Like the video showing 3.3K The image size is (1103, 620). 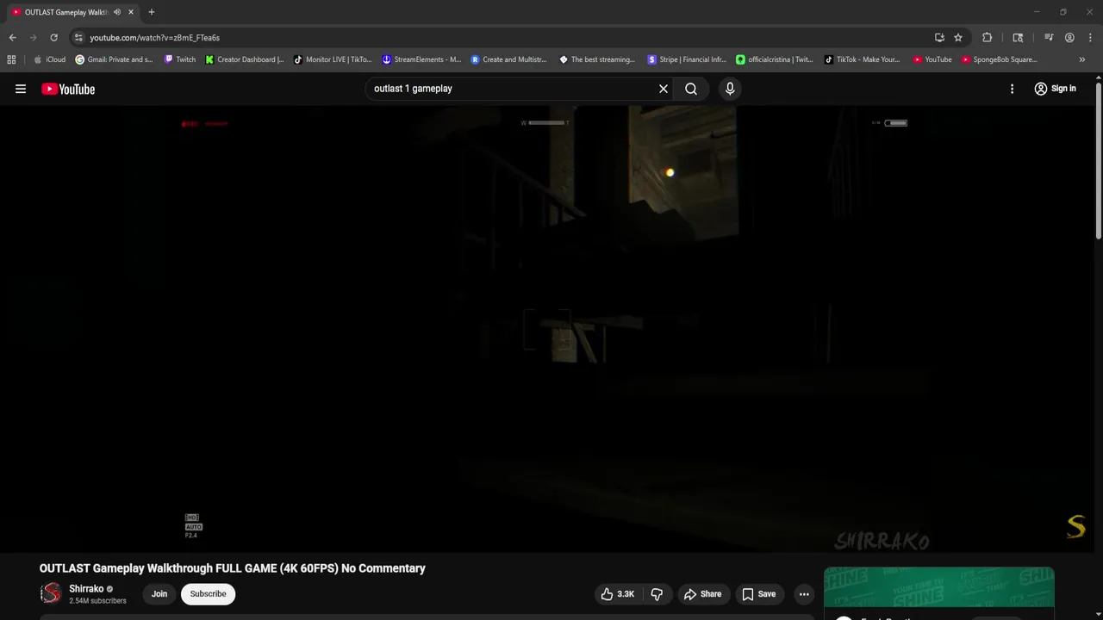[618, 594]
